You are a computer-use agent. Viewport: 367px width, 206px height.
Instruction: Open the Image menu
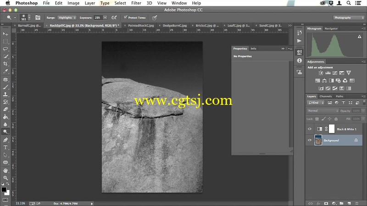click(73, 3)
